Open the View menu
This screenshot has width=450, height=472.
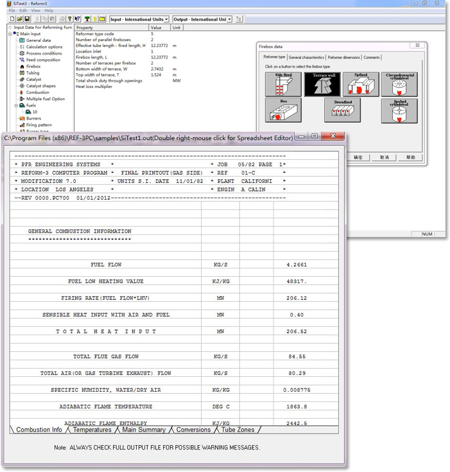[35, 10]
